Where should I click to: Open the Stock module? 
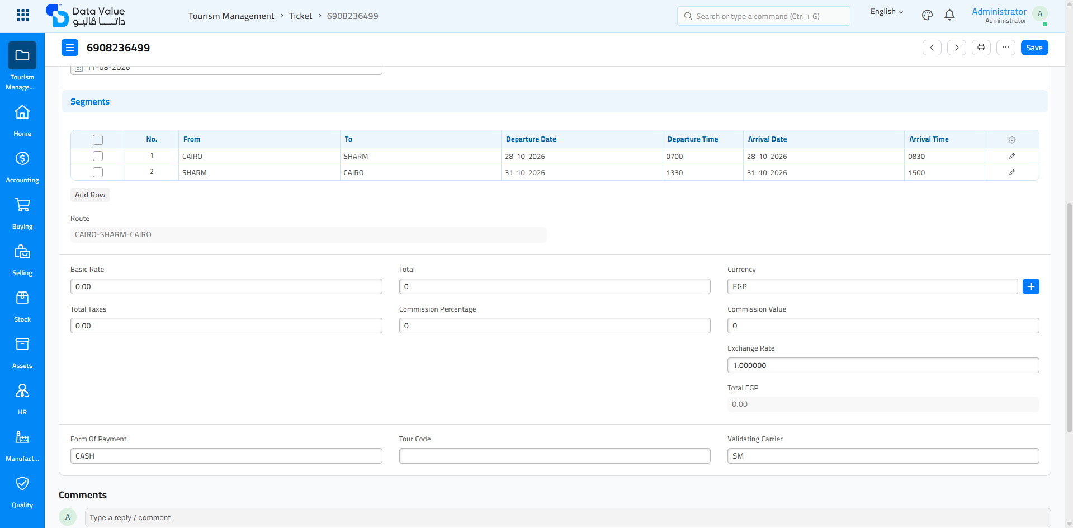22,307
